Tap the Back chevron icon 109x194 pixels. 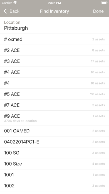coord(5,11)
